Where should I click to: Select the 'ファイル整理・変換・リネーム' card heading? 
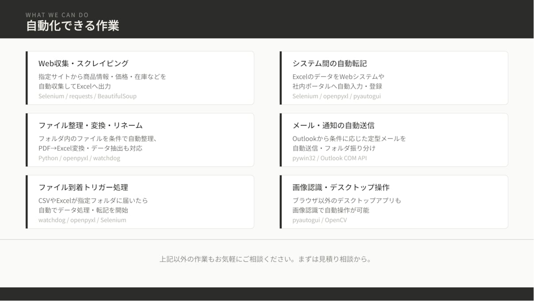pyautogui.click(x=91, y=126)
